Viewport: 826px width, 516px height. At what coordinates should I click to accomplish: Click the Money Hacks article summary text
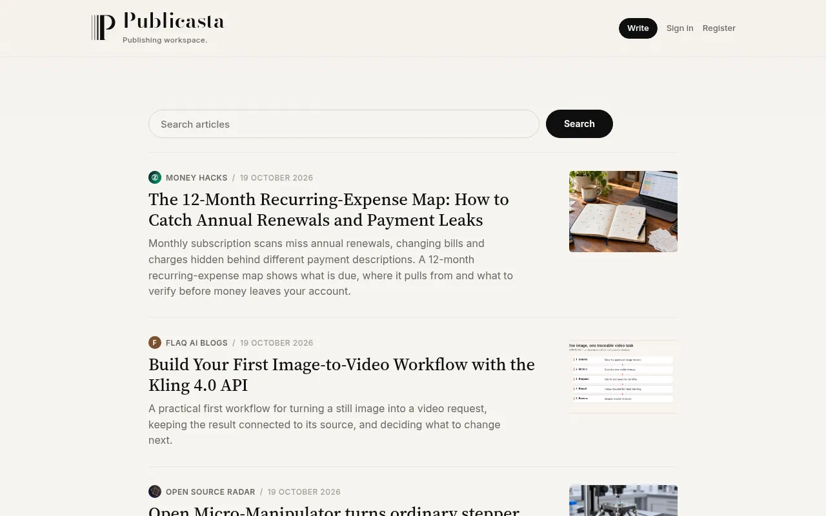coord(330,268)
